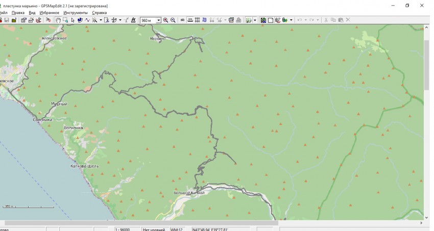Open the 960 m scale dropdown
The height and width of the screenshot is (231, 434).
click(158, 20)
